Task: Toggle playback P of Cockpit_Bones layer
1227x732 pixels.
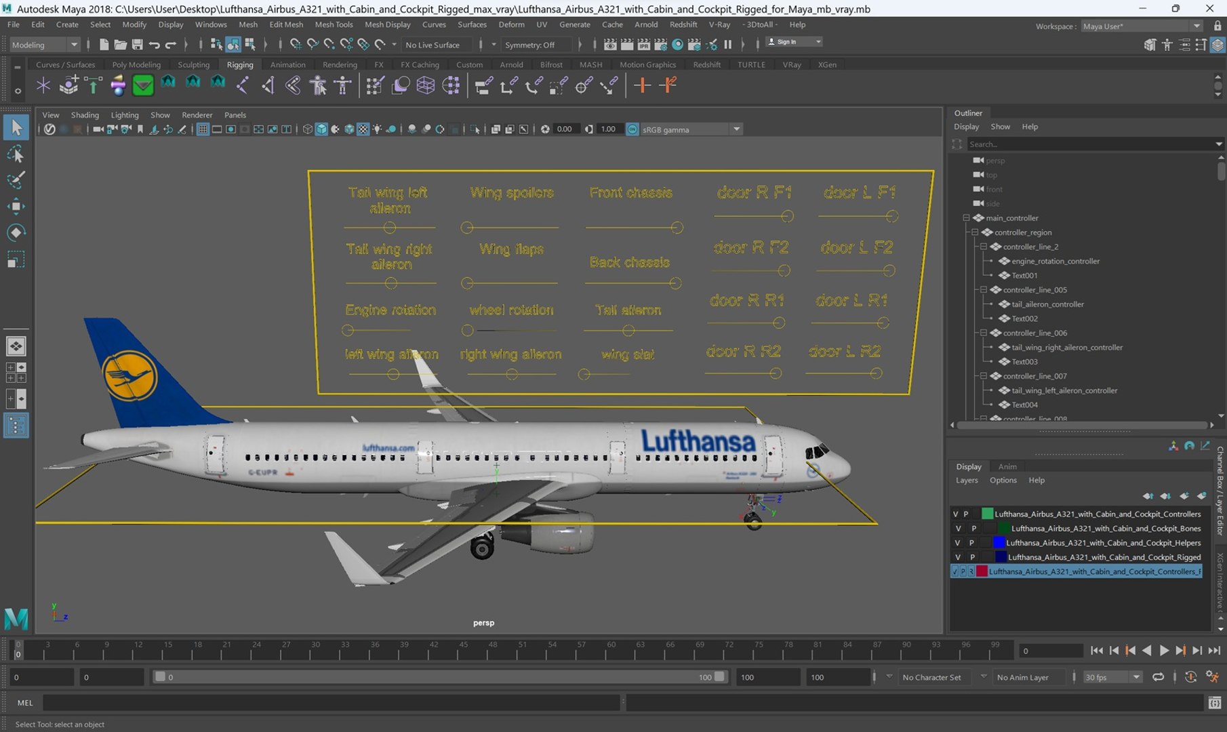Action: (x=974, y=529)
